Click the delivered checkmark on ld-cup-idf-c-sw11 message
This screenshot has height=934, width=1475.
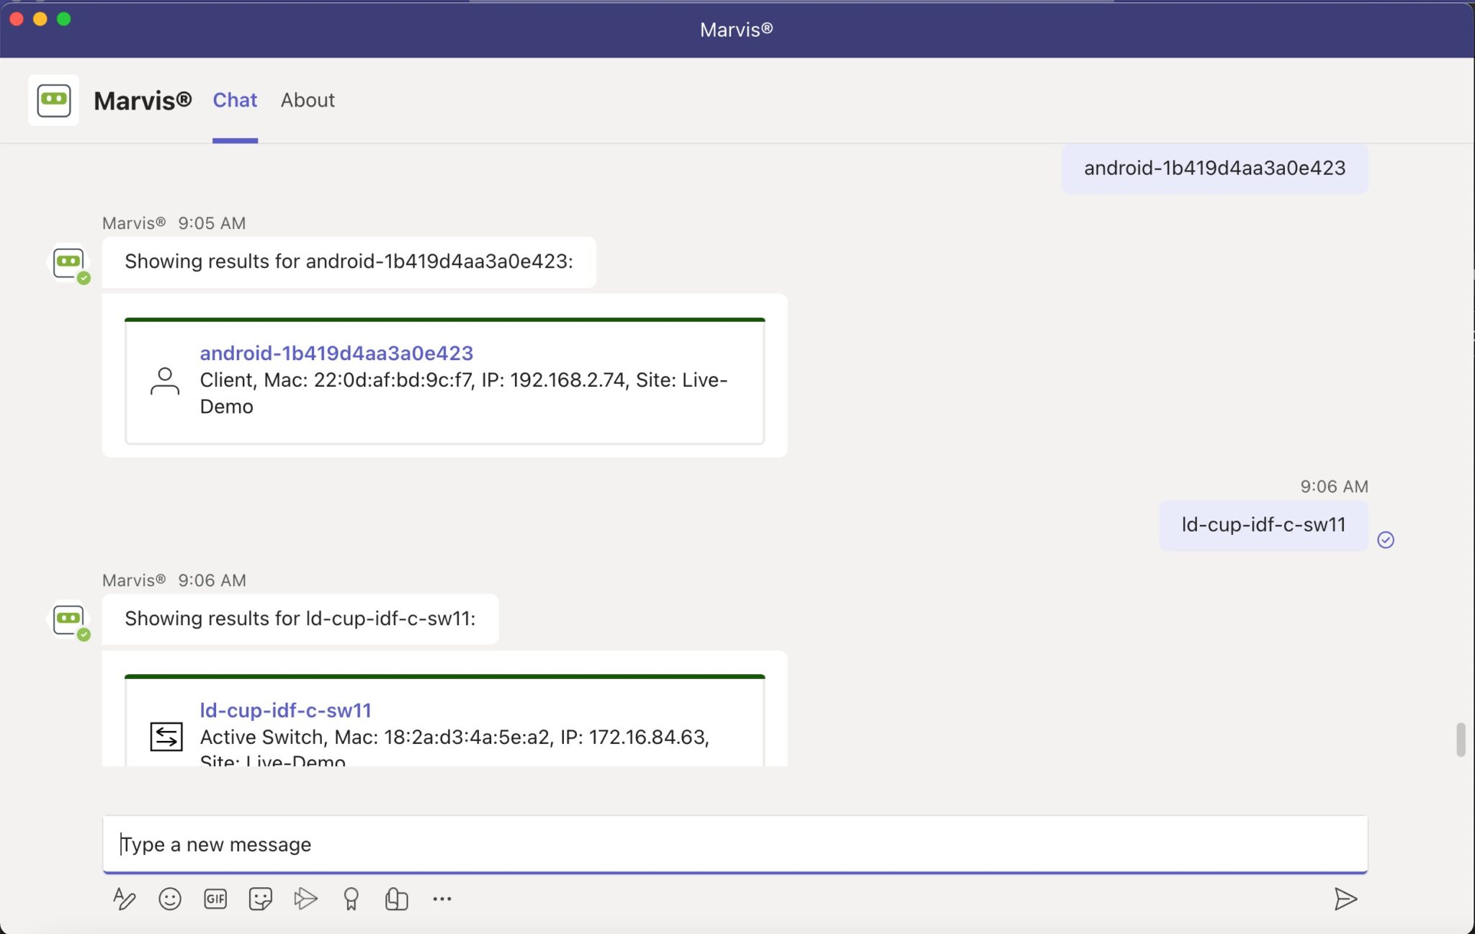[x=1386, y=539]
